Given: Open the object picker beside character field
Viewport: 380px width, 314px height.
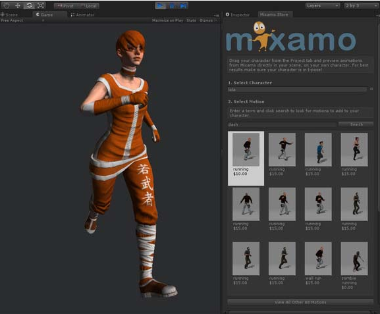Looking at the screenshot, I should 371,89.
